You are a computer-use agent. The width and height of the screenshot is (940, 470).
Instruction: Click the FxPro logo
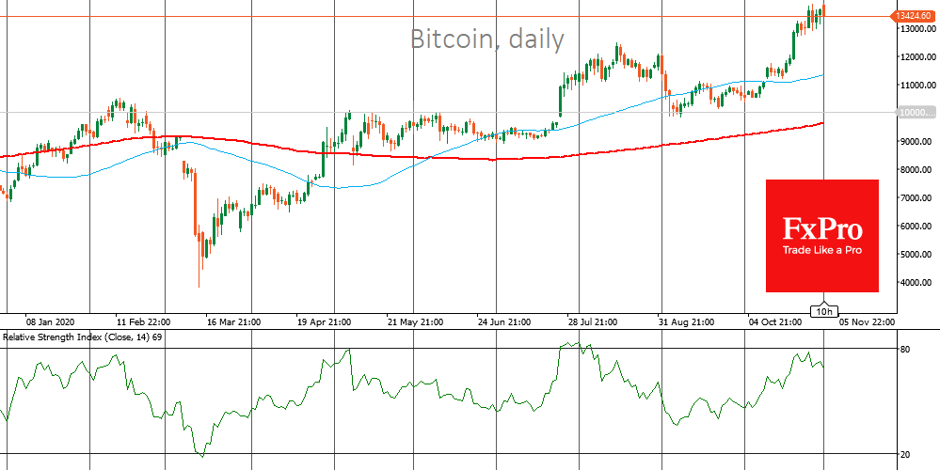tap(821, 228)
